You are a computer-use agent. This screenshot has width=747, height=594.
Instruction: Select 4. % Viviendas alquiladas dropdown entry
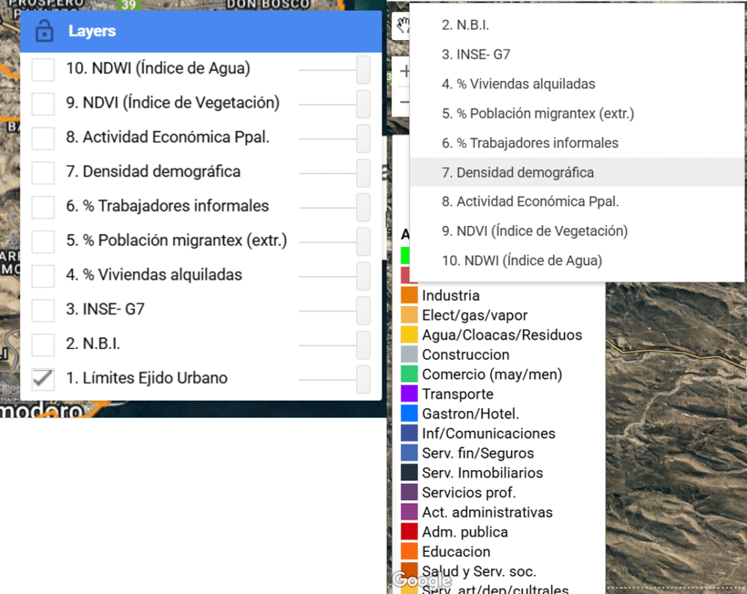[518, 84]
